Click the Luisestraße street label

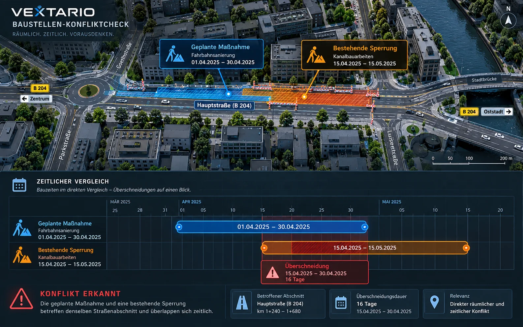click(x=392, y=148)
